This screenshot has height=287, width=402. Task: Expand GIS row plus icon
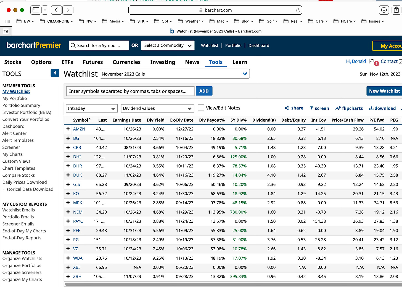(x=68, y=184)
